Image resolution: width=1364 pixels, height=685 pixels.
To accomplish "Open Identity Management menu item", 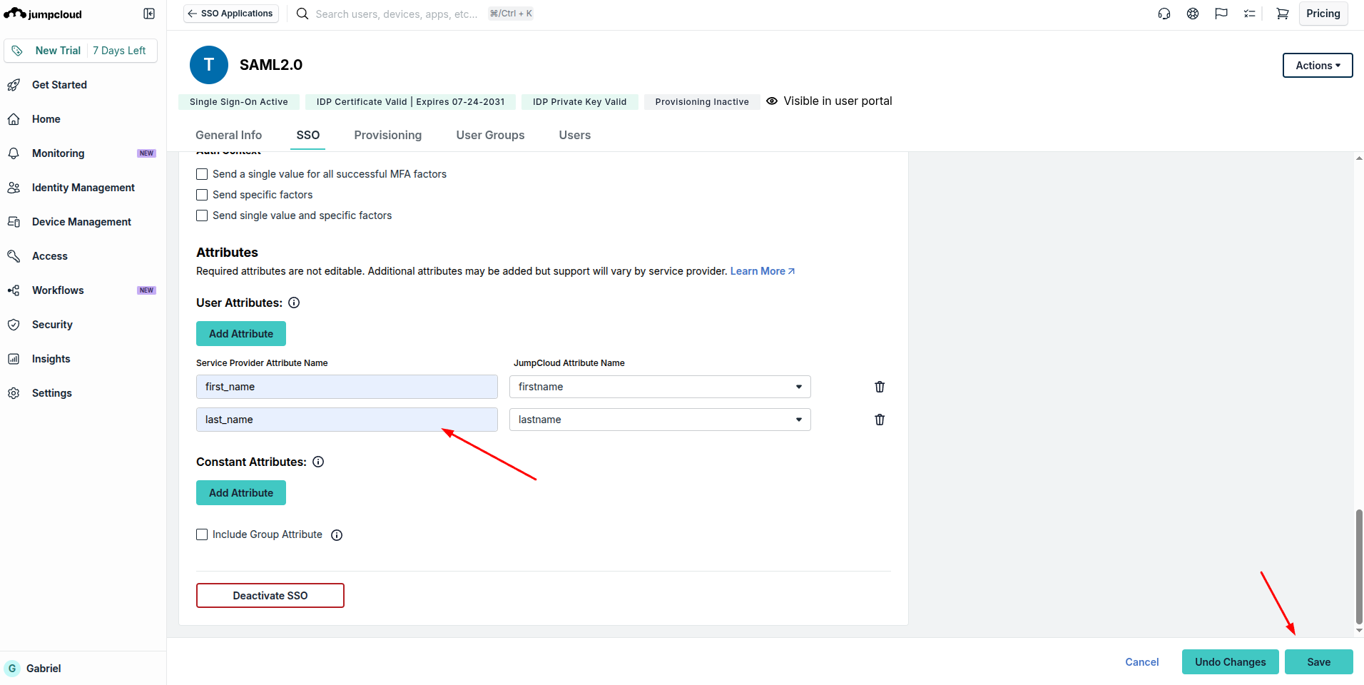I will coord(83,188).
